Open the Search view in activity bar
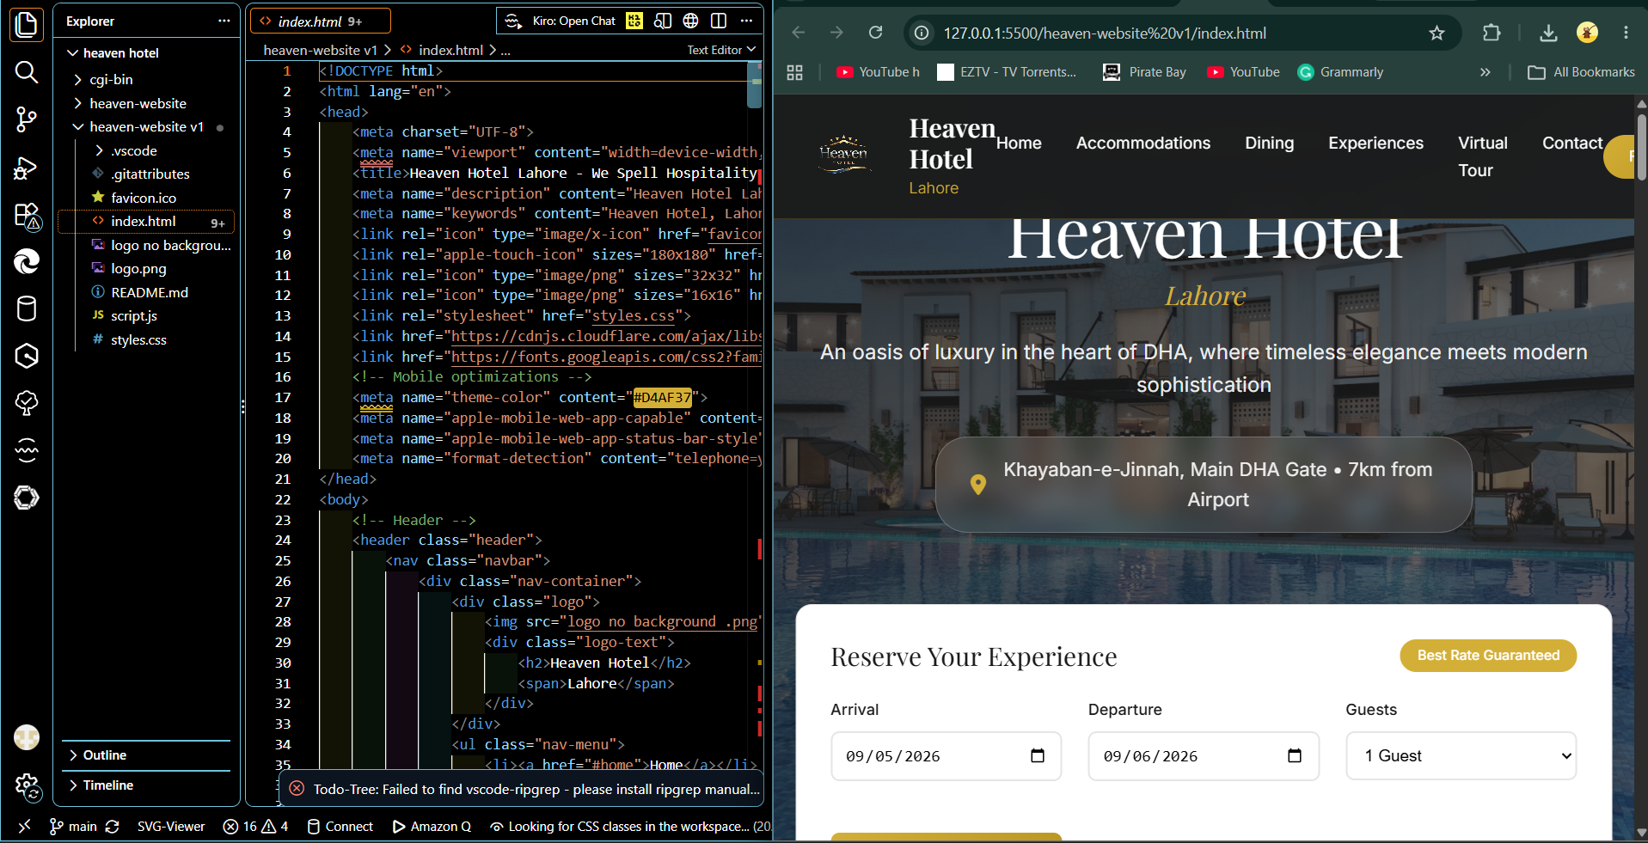 pos(27,72)
